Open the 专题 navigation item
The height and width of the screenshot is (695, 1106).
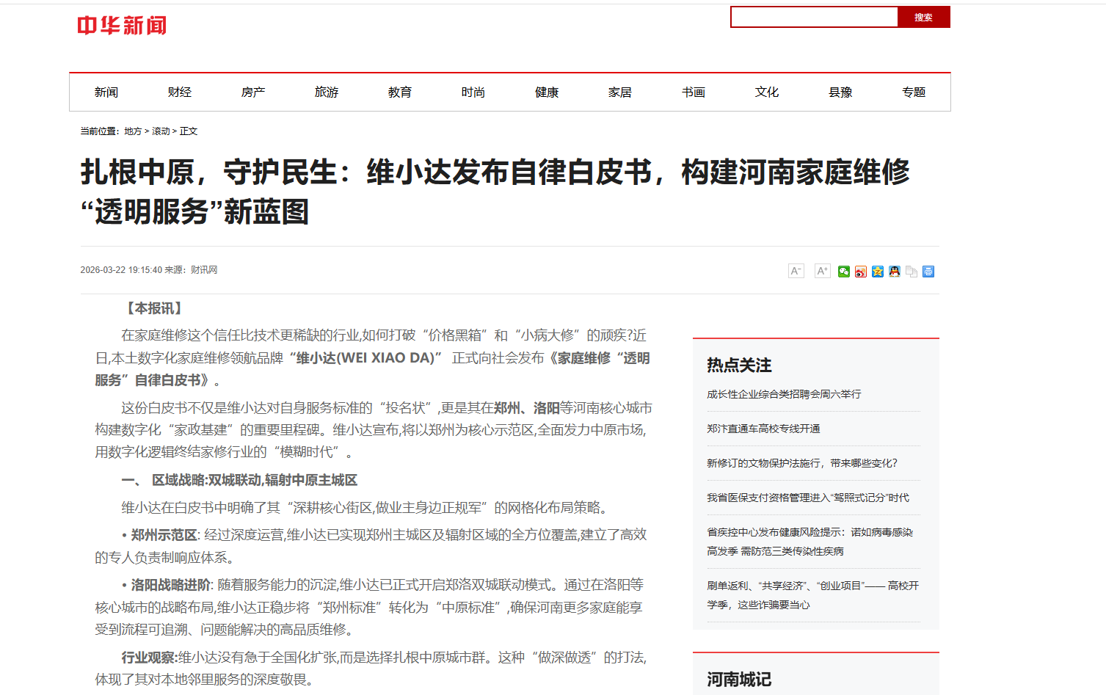pos(914,92)
